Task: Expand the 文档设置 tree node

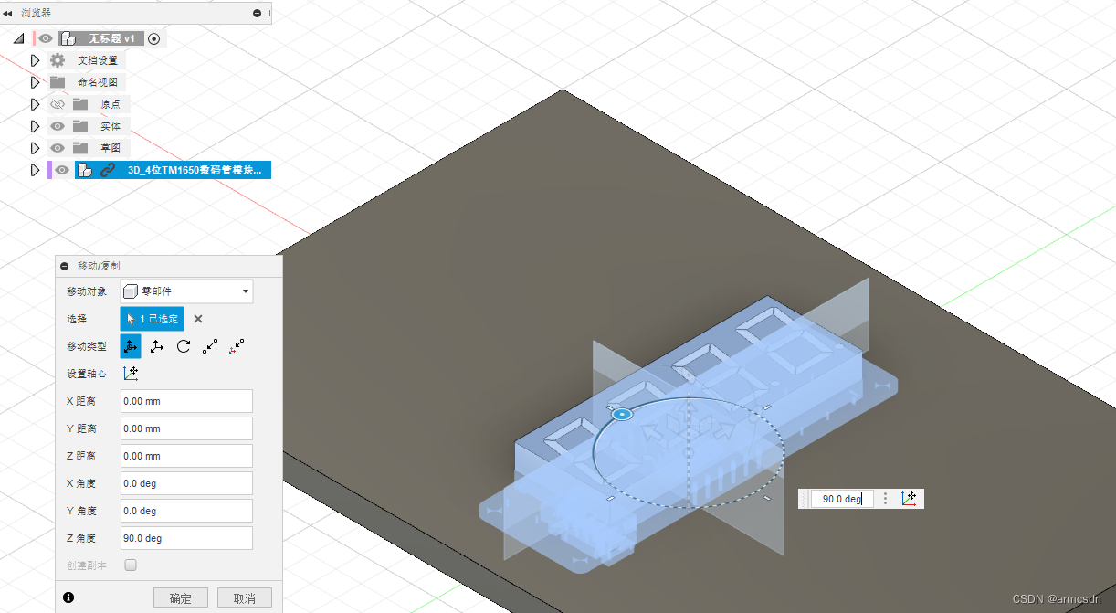Action: click(36, 60)
